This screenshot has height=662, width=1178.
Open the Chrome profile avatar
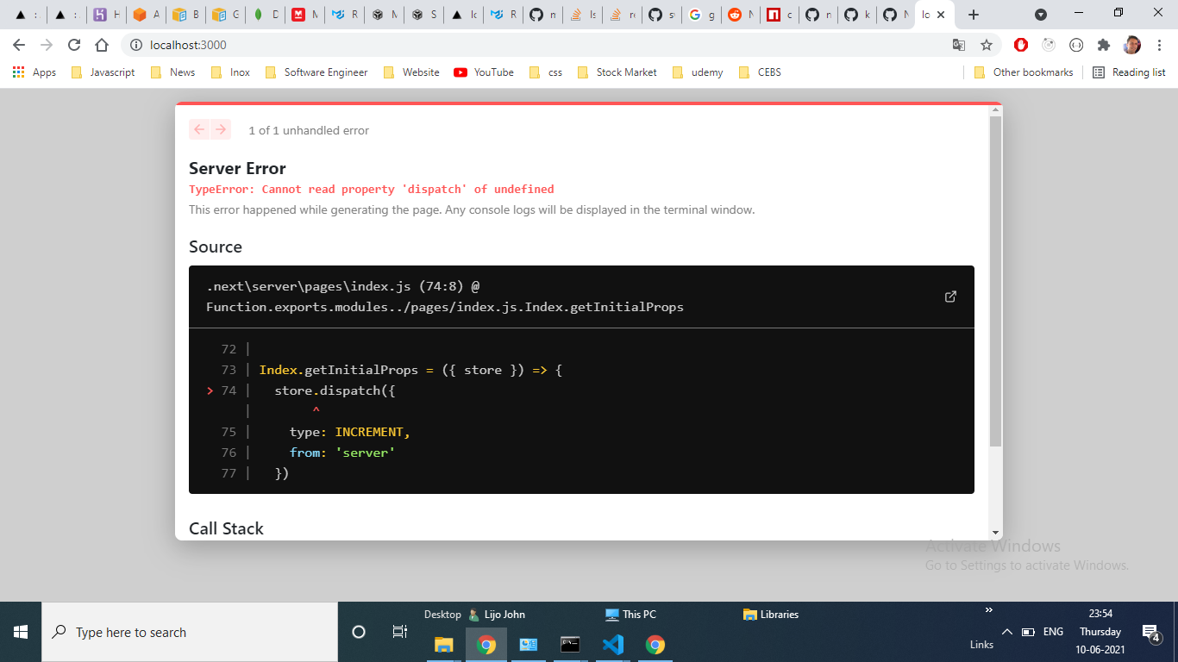pyautogui.click(x=1133, y=44)
